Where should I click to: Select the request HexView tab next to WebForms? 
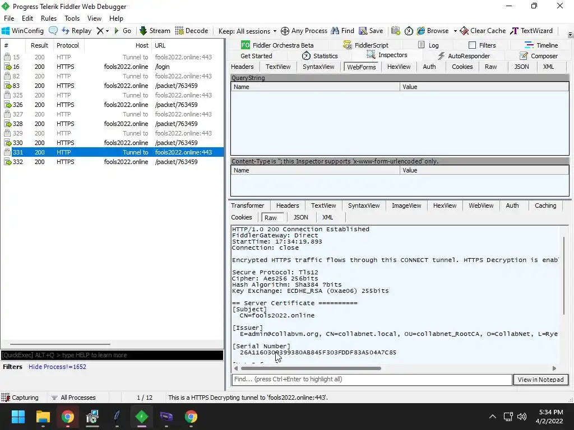[x=399, y=67]
